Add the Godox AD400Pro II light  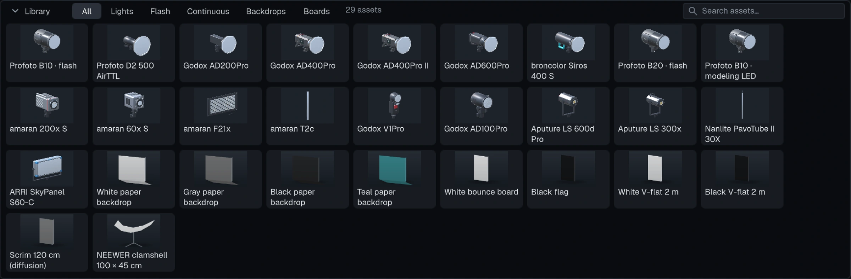coord(394,53)
